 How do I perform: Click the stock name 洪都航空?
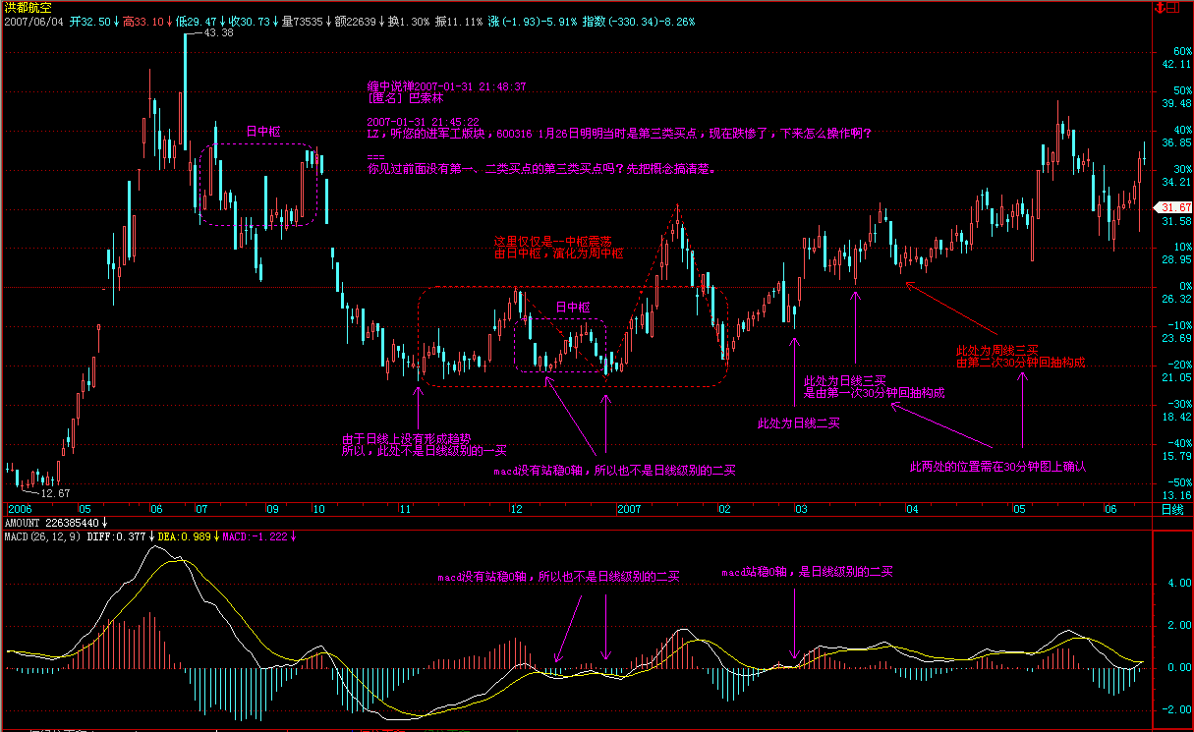26,7
